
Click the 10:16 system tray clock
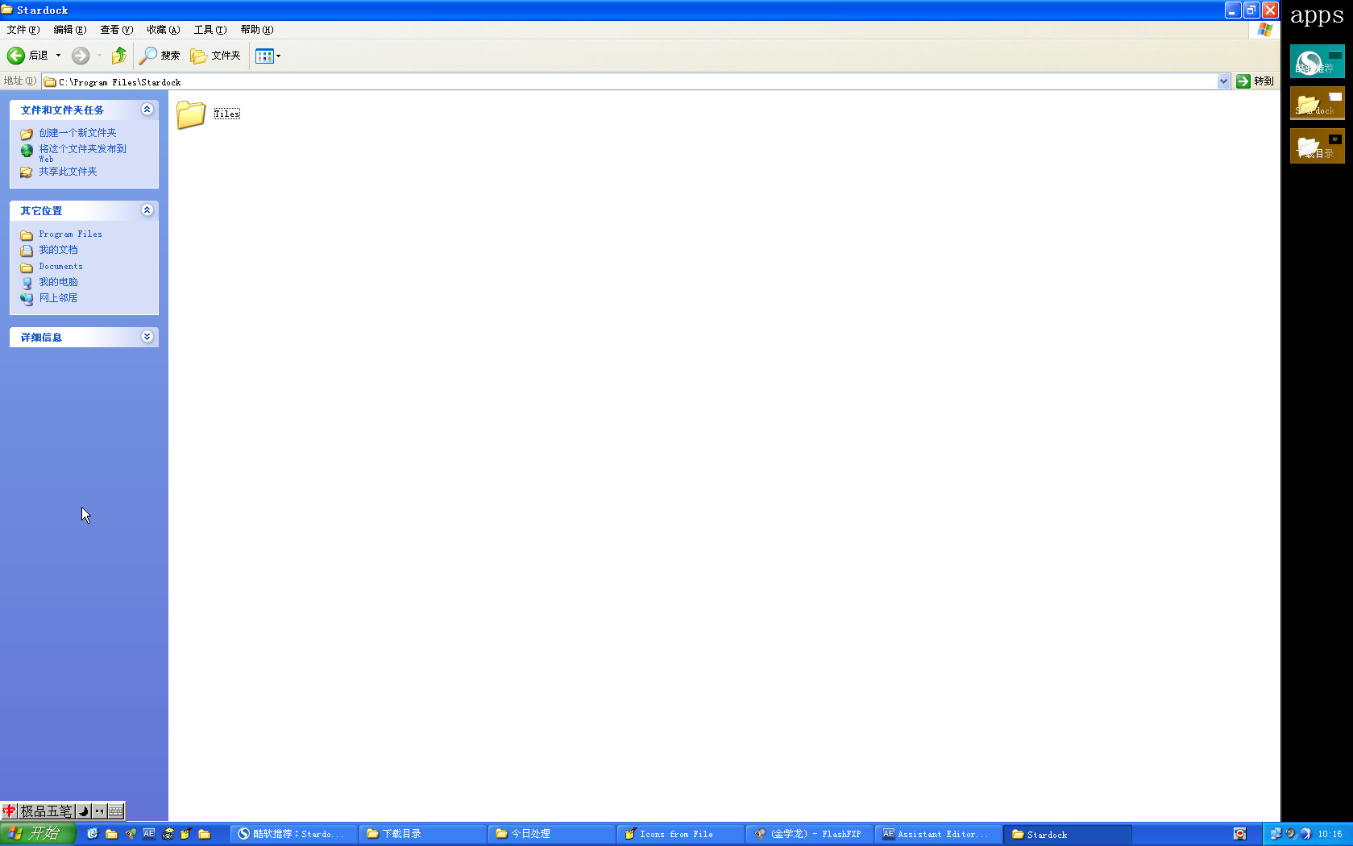pos(1330,835)
